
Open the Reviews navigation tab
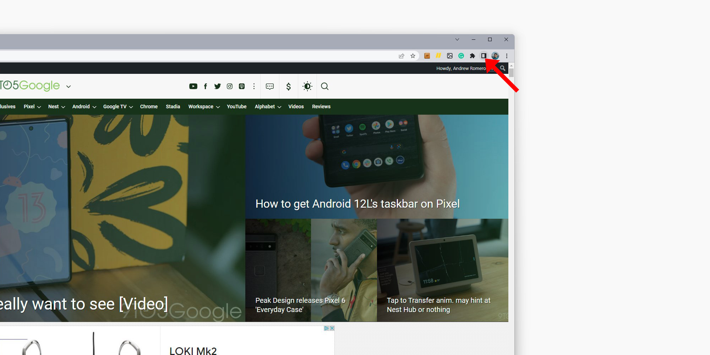pos(321,106)
